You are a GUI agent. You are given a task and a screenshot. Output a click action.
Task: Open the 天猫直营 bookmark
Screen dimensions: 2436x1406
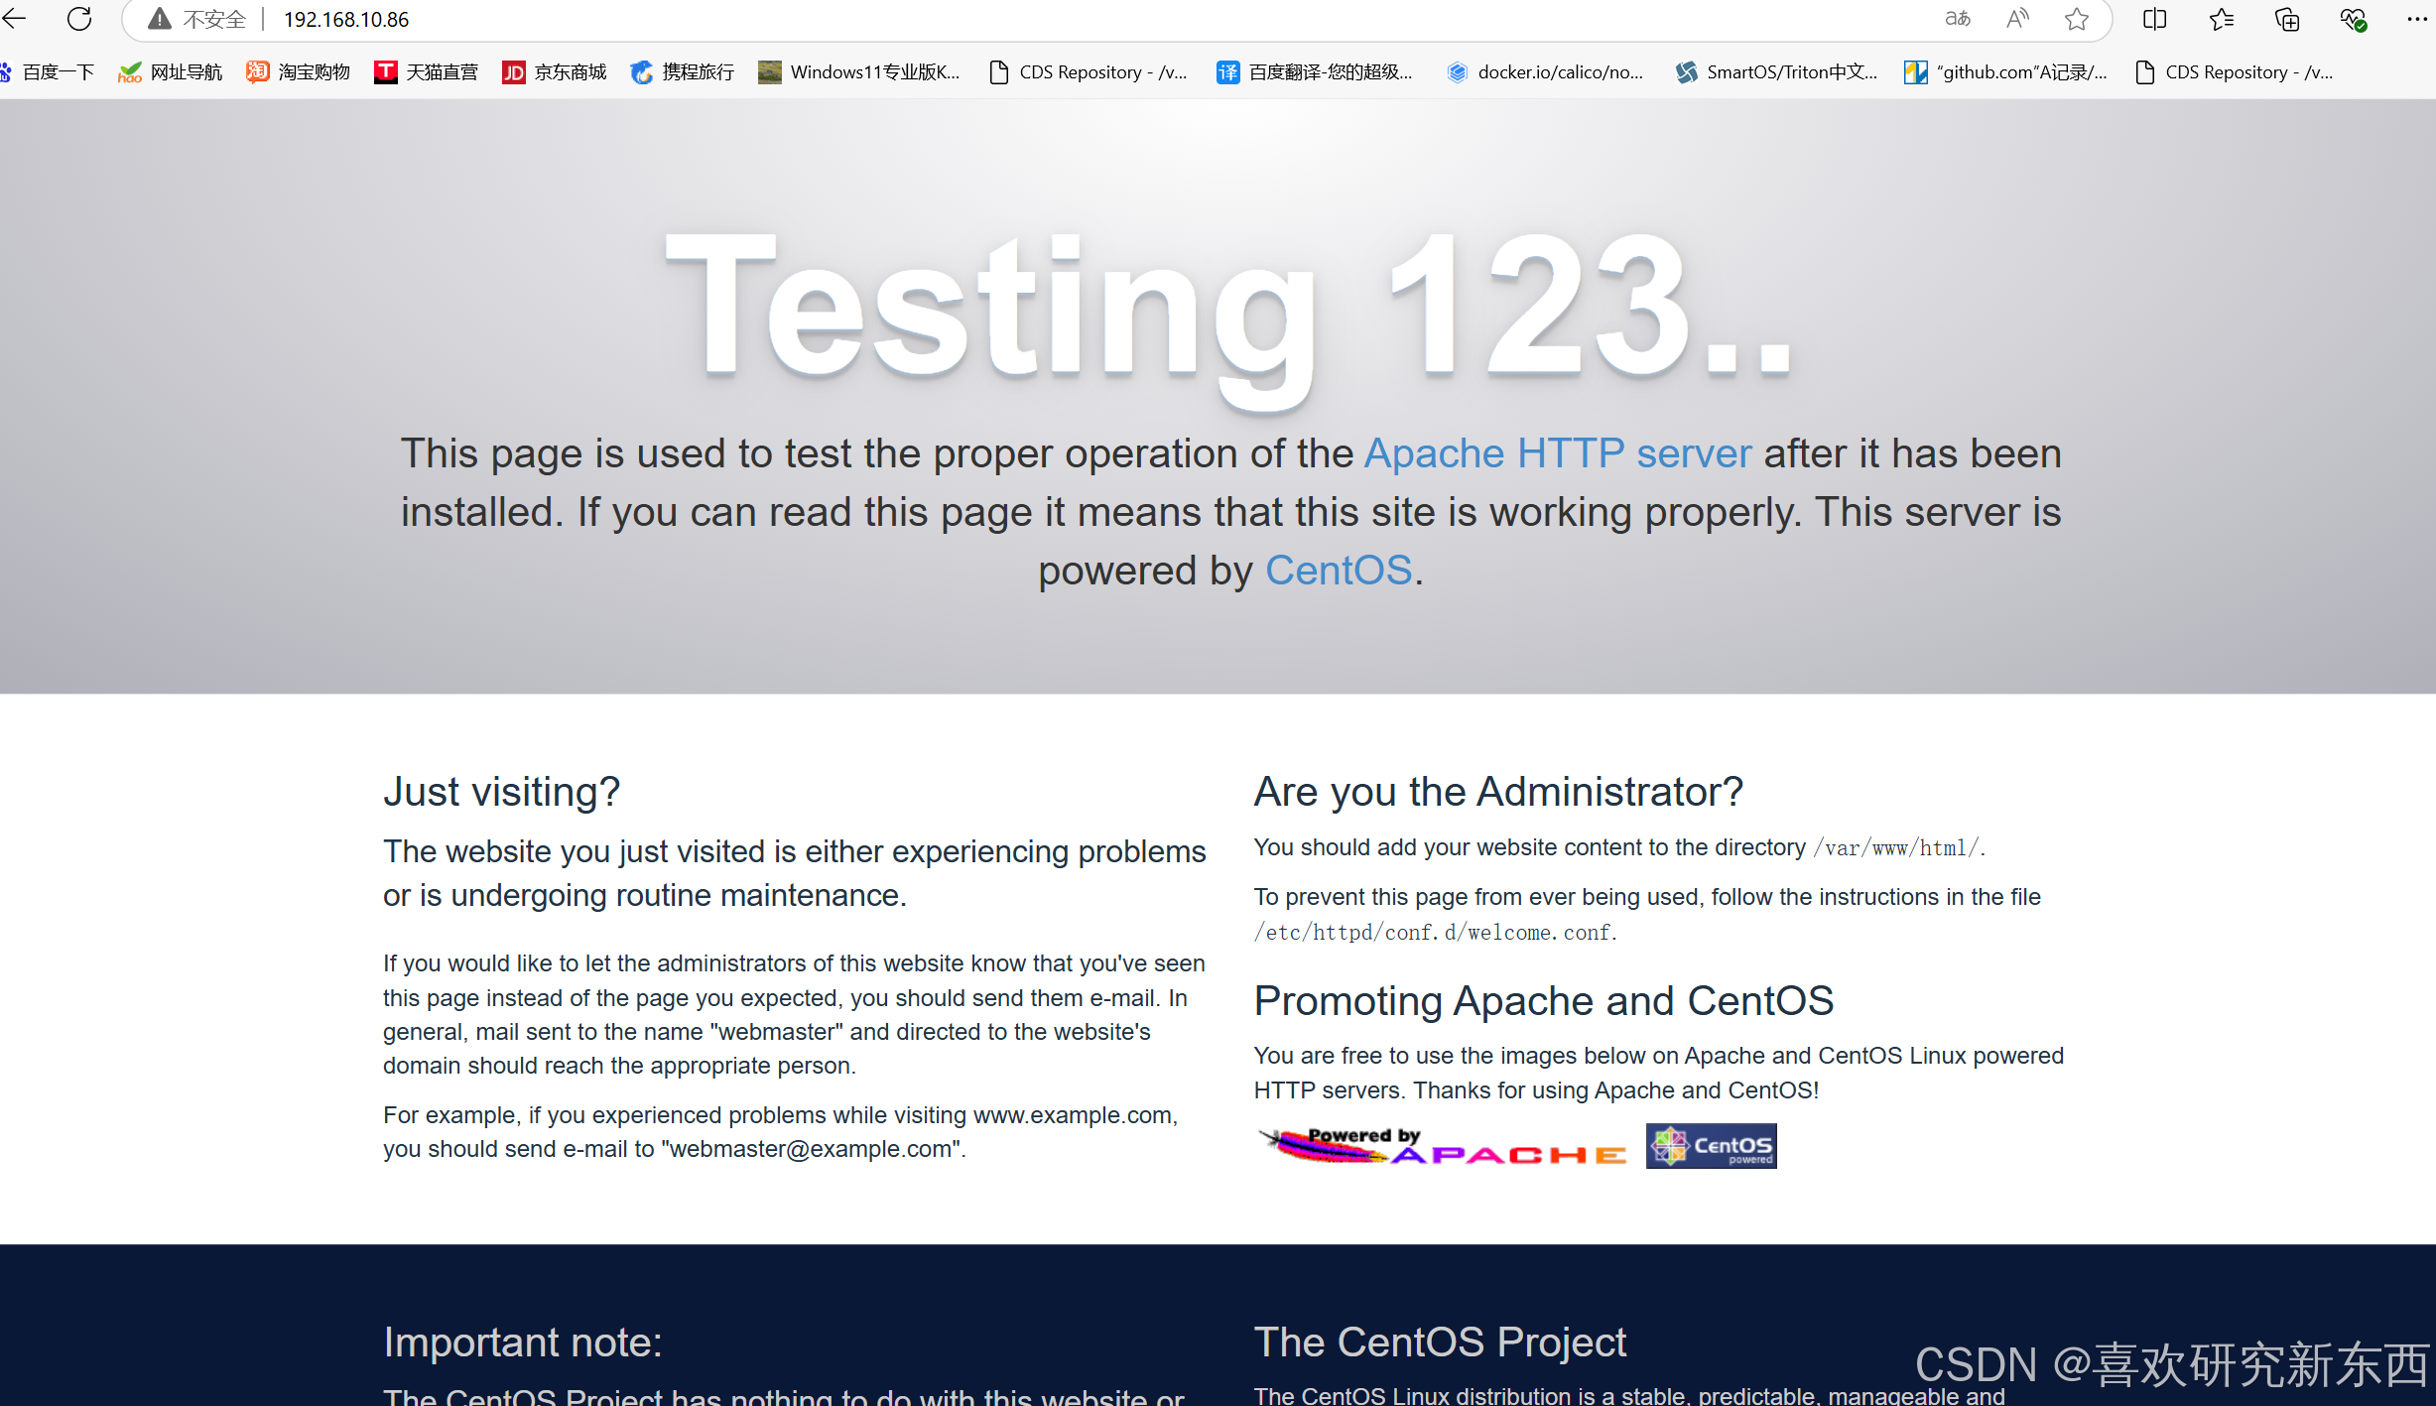tap(426, 71)
